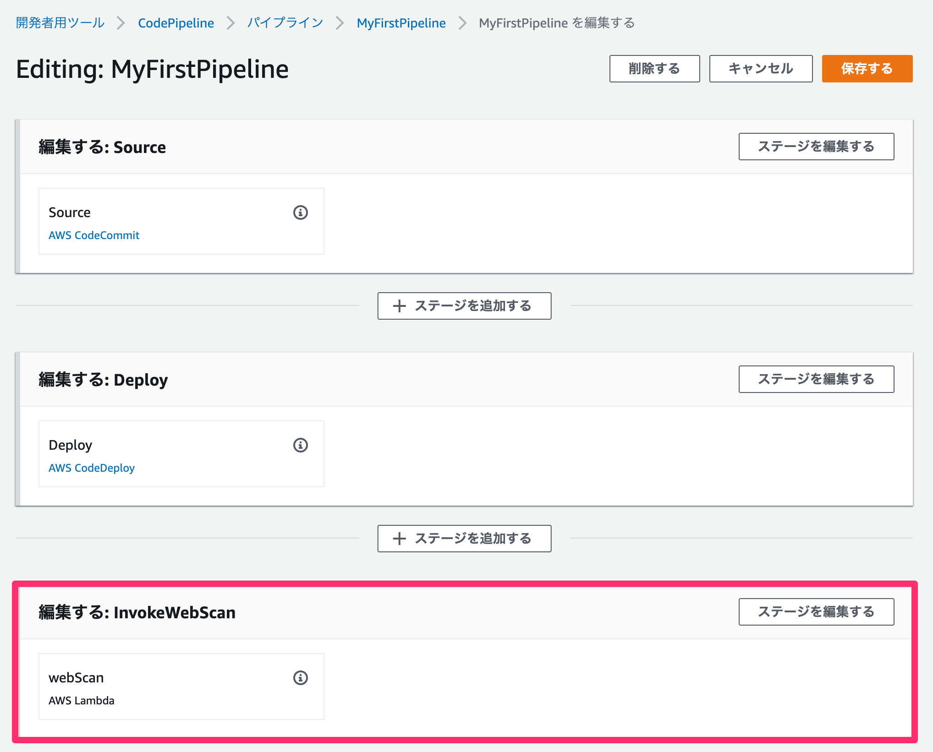The width and height of the screenshot is (933, 752).
Task: Go to 開発者用ツール from breadcrumb
Action: (60, 22)
